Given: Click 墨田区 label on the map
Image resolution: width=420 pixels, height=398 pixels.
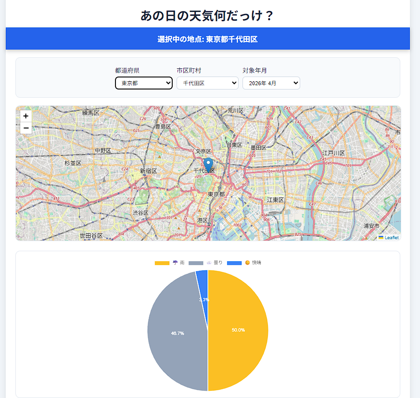Looking at the screenshot, I should point(258,148).
